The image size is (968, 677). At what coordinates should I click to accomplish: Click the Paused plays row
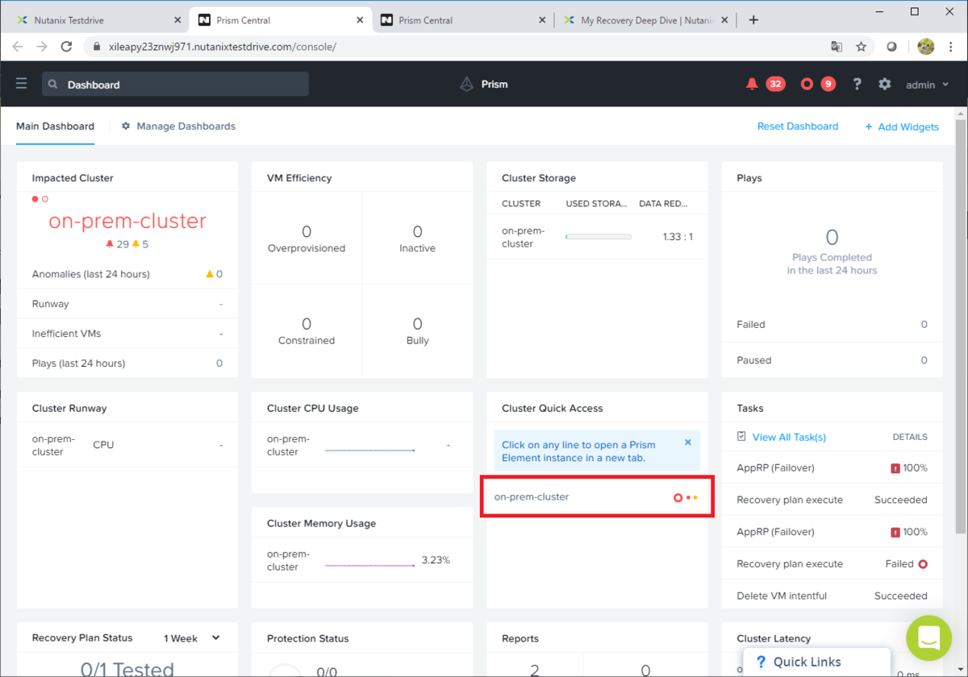[832, 360]
